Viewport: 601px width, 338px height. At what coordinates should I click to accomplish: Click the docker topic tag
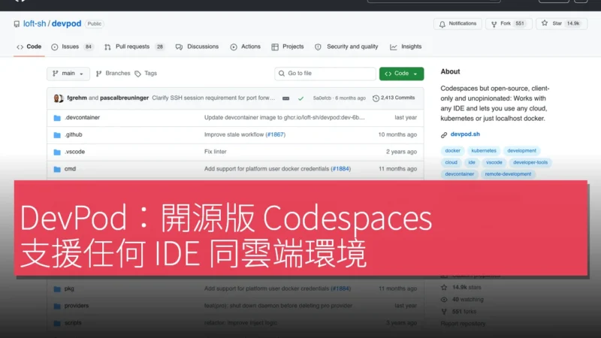pos(453,151)
